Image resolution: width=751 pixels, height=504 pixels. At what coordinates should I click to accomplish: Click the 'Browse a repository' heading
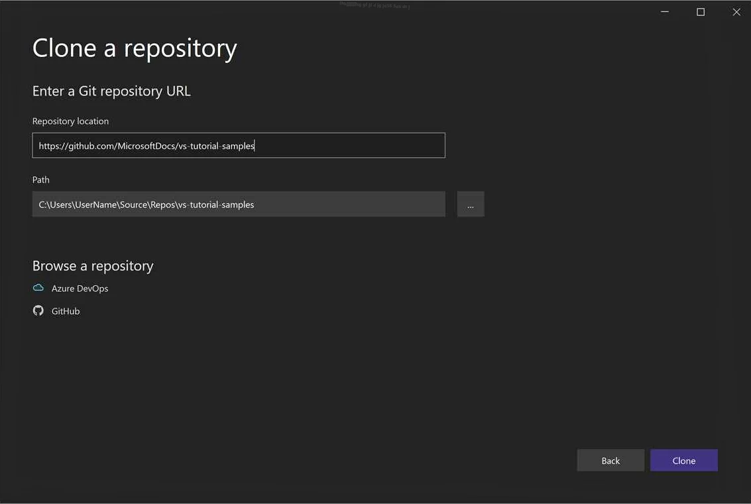point(93,265)
